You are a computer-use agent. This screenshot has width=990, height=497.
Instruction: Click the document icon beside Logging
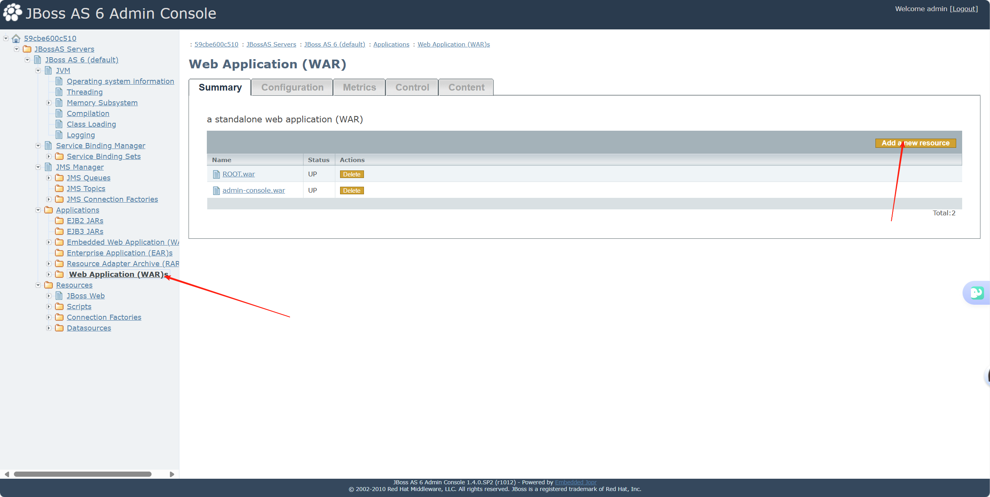tap(59, 135)
